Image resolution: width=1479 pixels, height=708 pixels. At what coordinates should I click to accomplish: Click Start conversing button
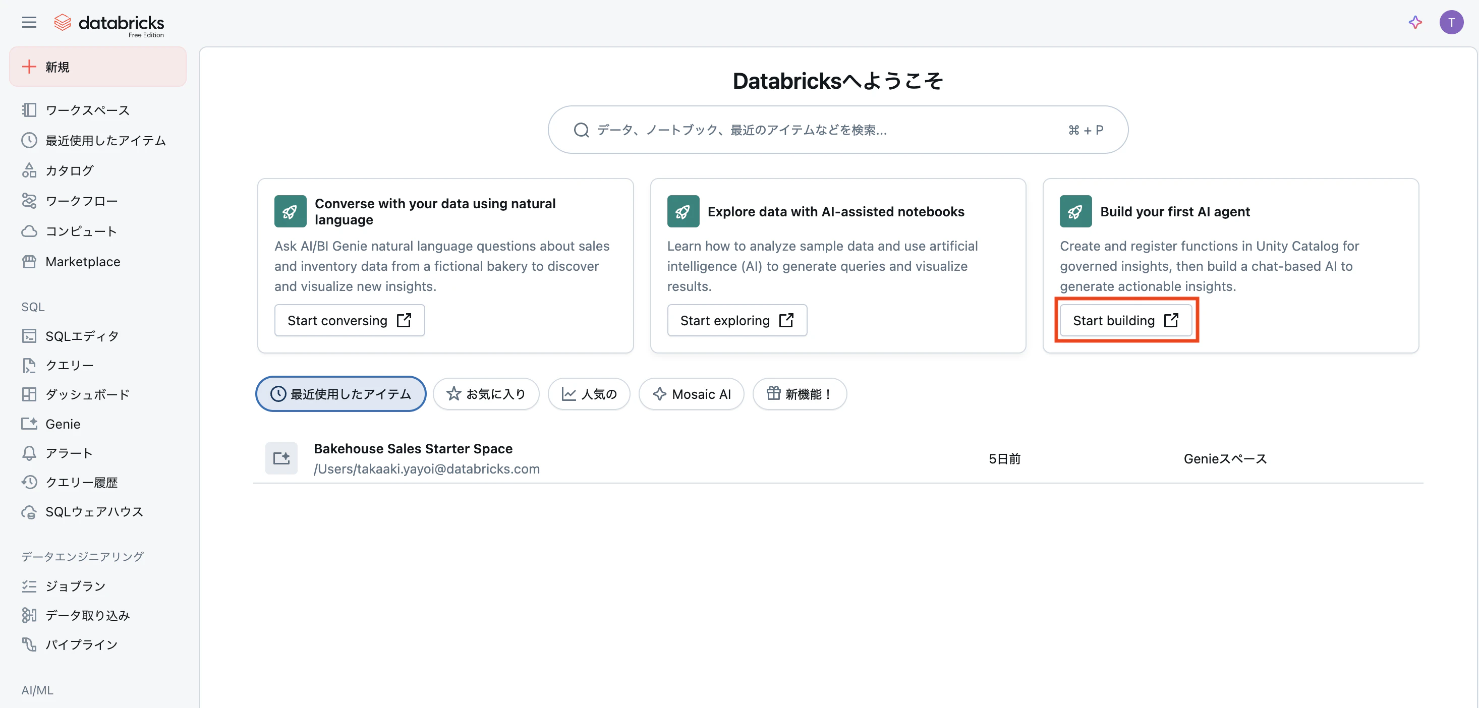(x=349, y=320)
